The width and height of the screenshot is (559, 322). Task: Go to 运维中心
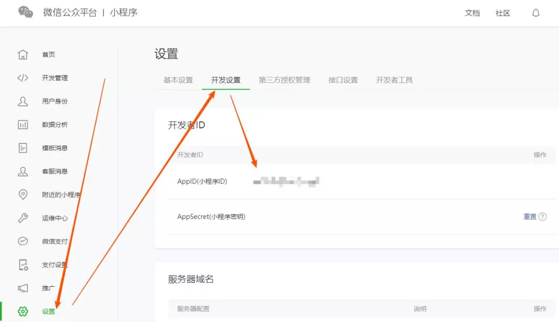coord(55,218)
